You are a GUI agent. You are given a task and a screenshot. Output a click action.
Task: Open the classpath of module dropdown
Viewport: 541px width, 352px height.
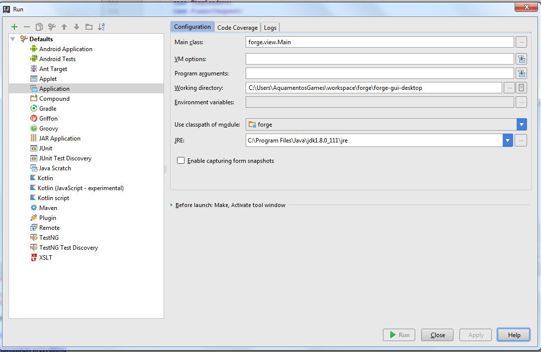pyautogui.click(x=521, y=125)
